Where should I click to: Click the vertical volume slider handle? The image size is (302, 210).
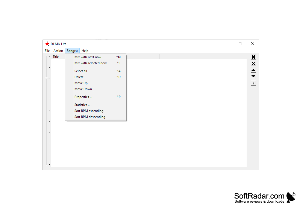[x=46, y=78]
